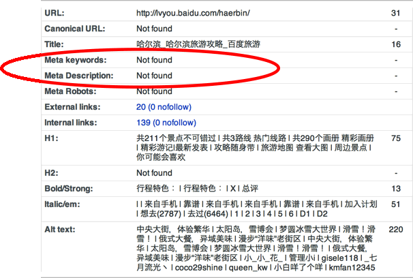Image resolution: width=413 pixels, height=278 pixels.
Task: Click the 'H2:' row label
Action: (x=51, y=173)
